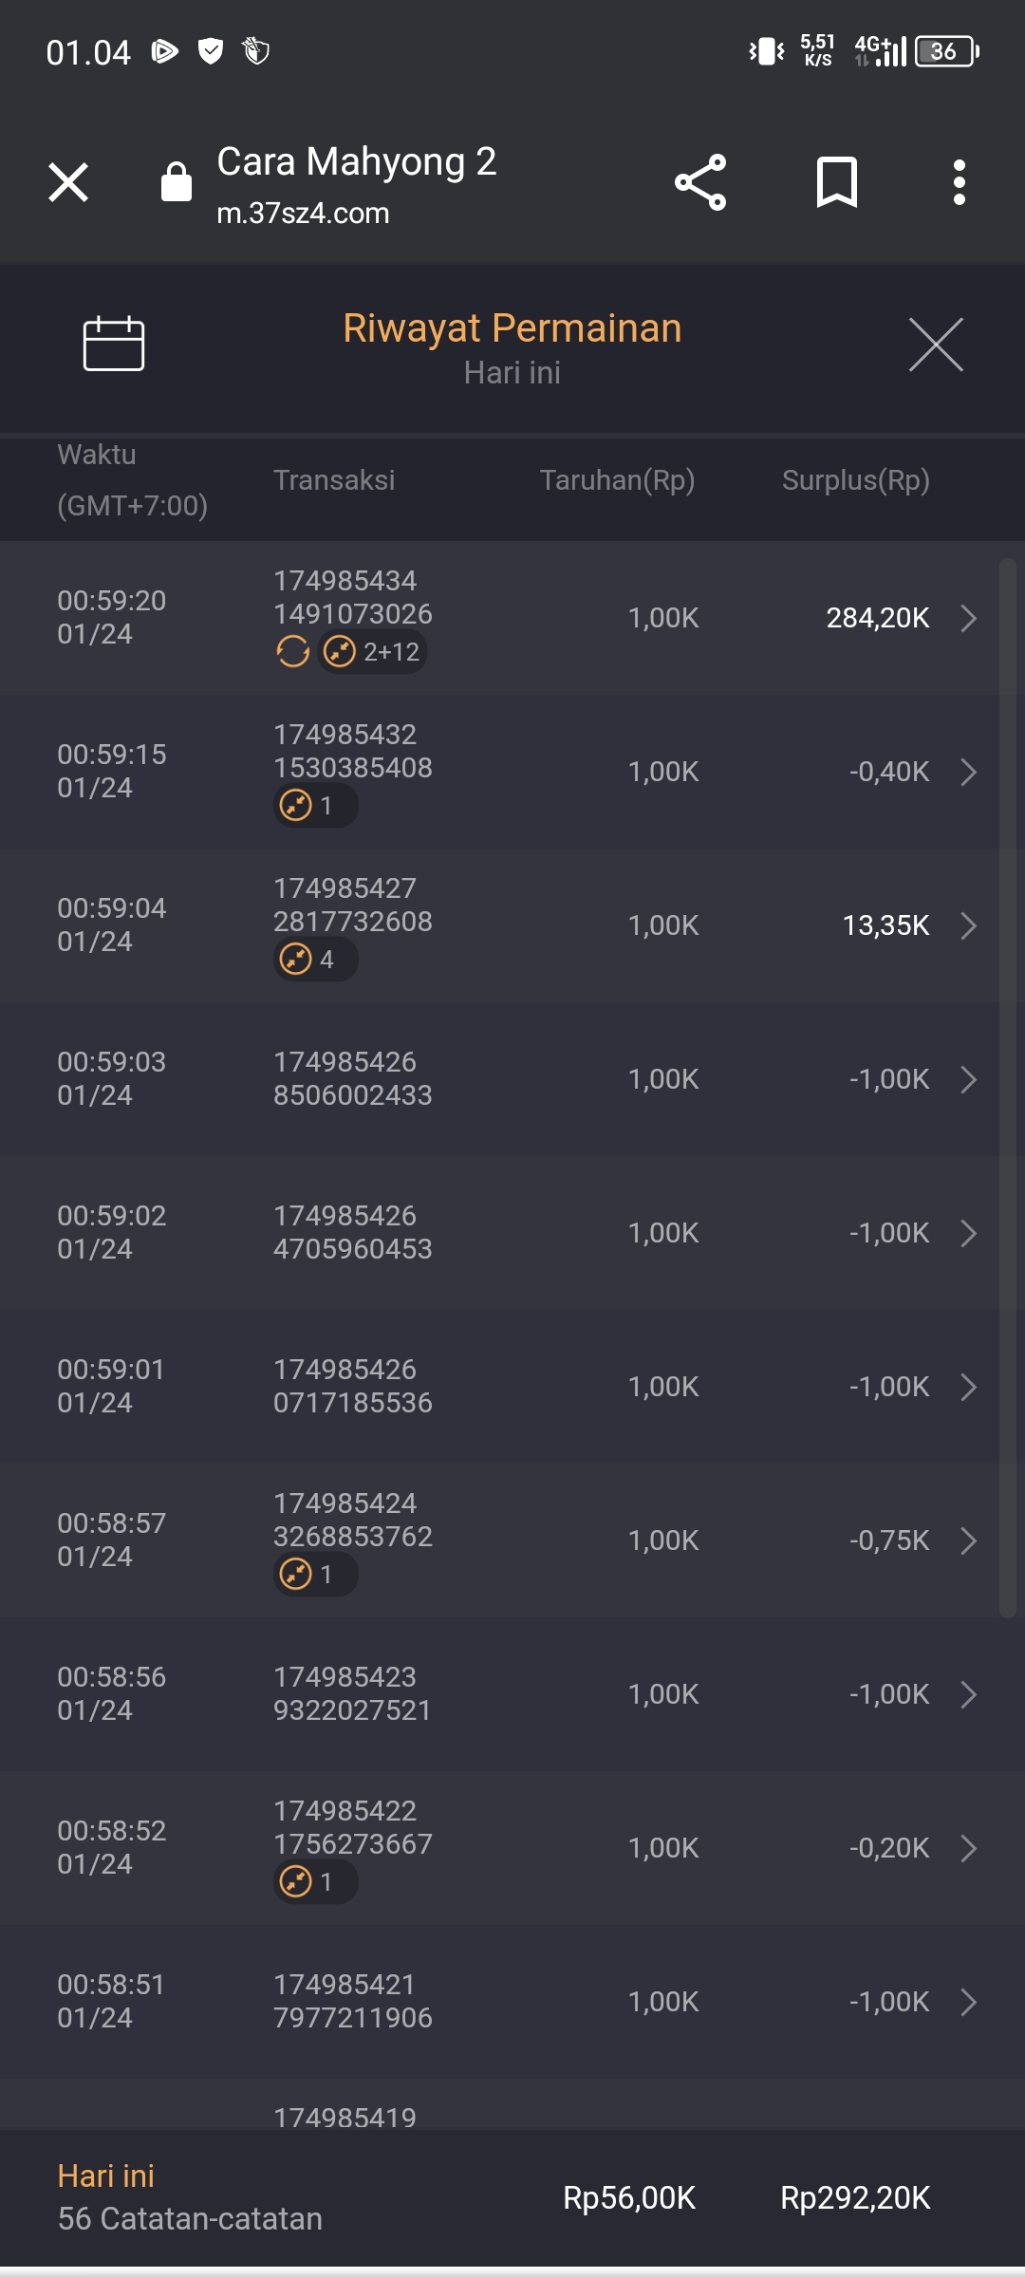
Task: Open details arrow for the -0,40K row
Action: coord(968,772)
